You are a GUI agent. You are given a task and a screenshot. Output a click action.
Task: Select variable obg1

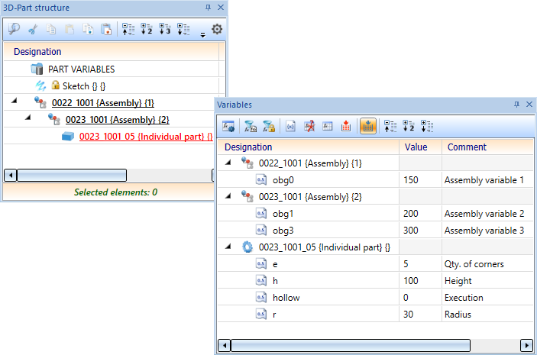coord(283,214)
